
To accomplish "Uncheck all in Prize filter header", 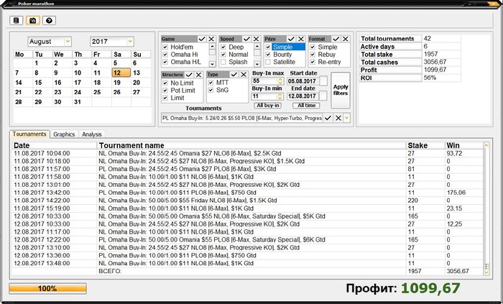I will (x=300, y=39).
